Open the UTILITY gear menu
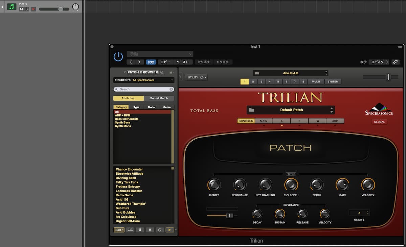 click(196, 77)
